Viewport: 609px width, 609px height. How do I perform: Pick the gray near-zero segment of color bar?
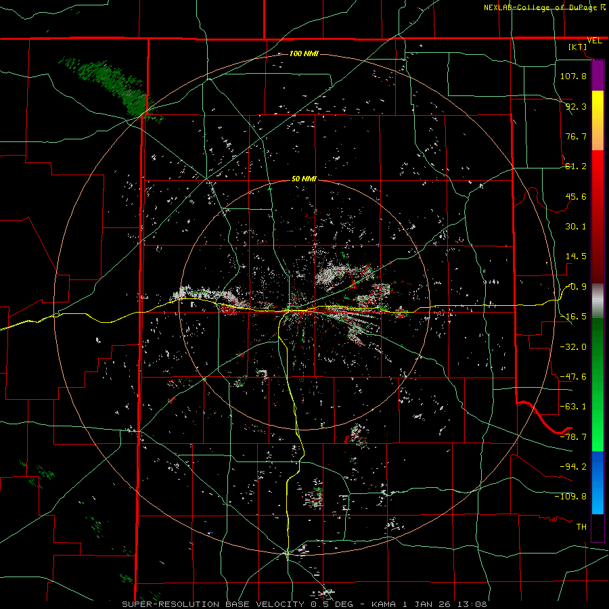pos(597,301)
